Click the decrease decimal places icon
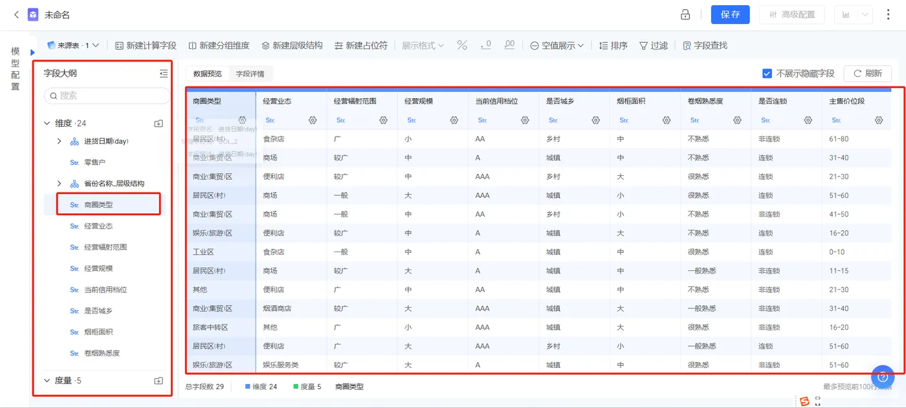This screenshot has width=906, height=408. (485, 45)
